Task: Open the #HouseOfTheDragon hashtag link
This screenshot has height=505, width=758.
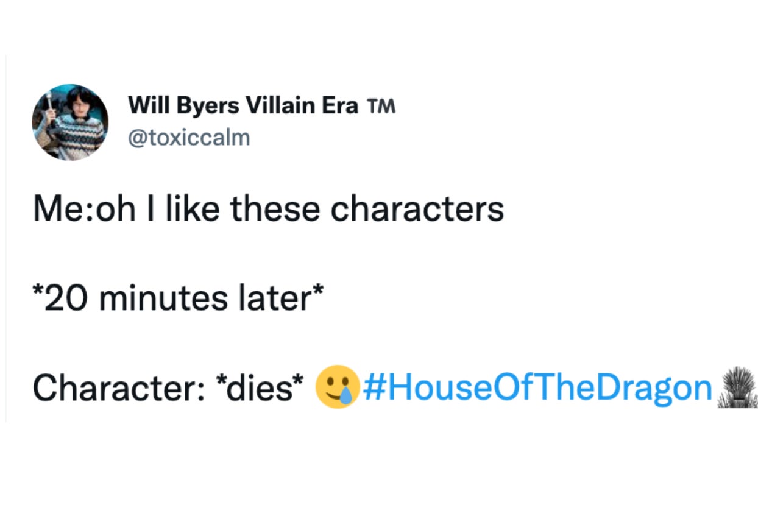Action: click(x=537, y=386)
